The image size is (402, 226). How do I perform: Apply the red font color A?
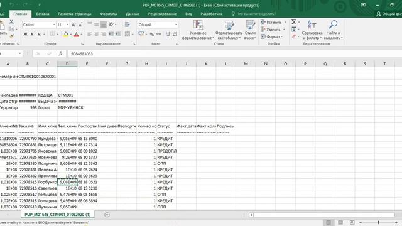[77, 34]
